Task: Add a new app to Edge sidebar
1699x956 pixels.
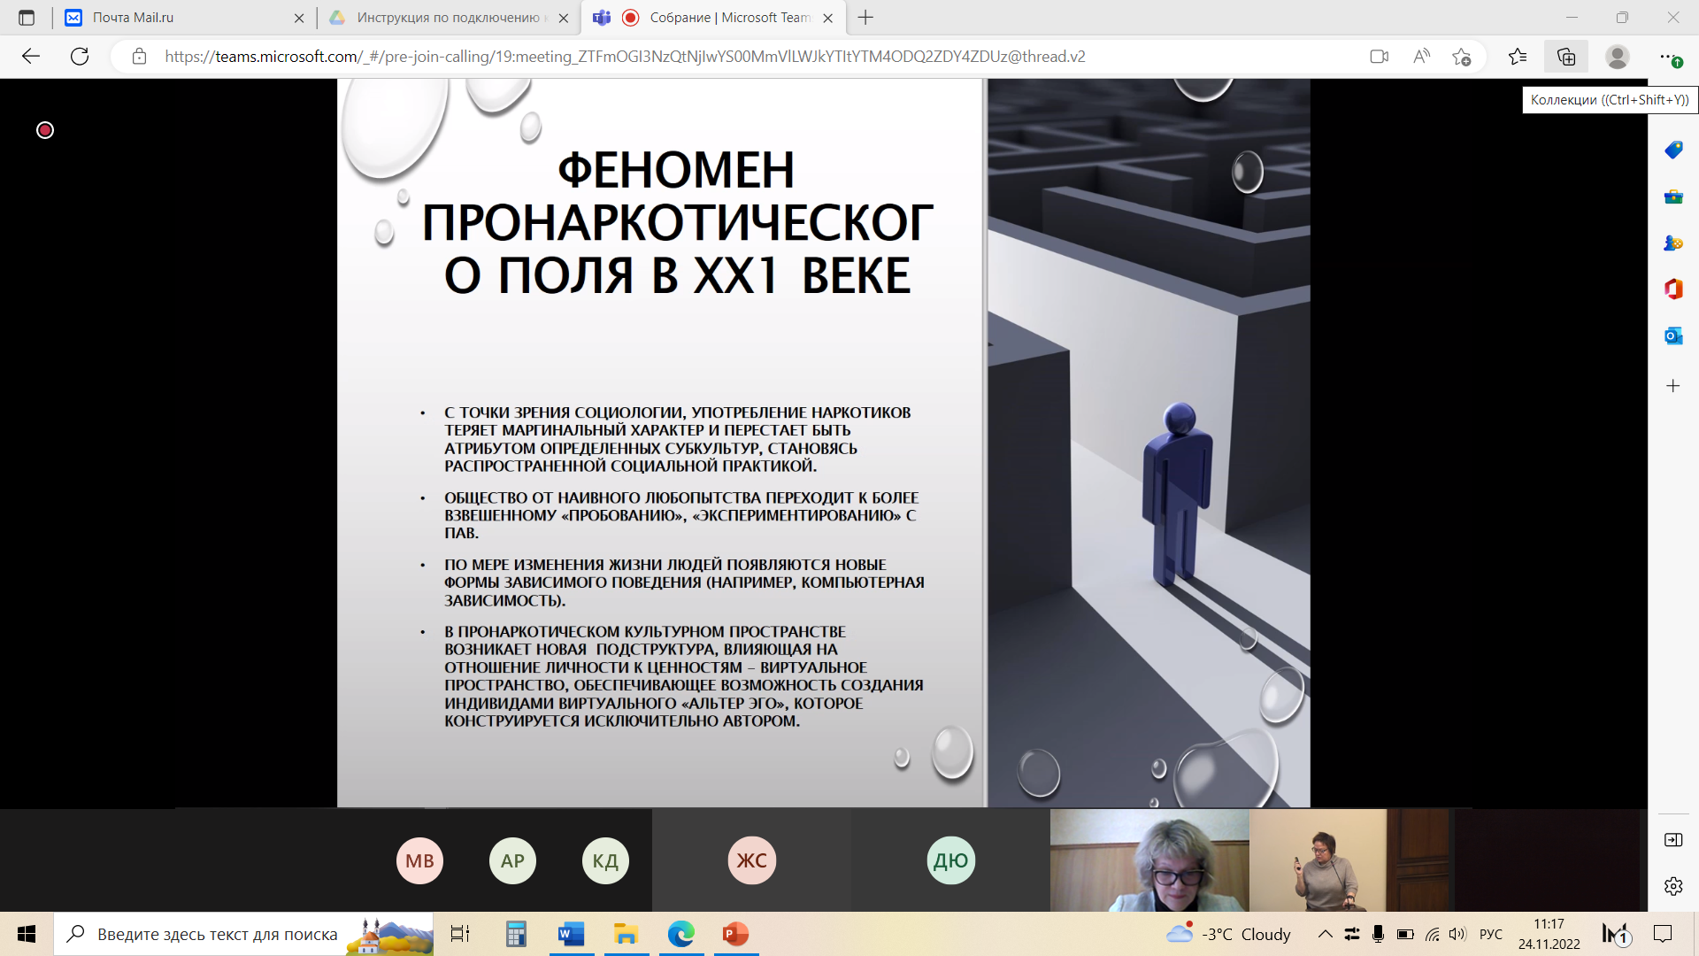Action: pyautogui.click(x=1673, y=386)
